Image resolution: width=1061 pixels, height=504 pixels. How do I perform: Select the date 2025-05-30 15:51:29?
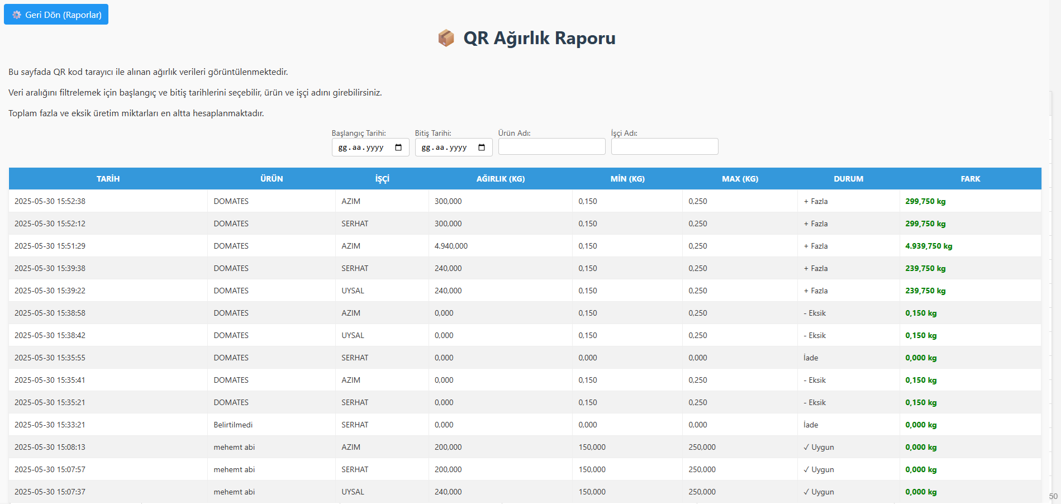pyautogui.click(x=50, y=246)
